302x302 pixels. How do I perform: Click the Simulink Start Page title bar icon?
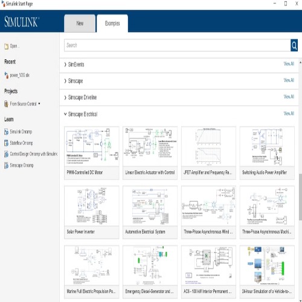[x=3, y=4]
